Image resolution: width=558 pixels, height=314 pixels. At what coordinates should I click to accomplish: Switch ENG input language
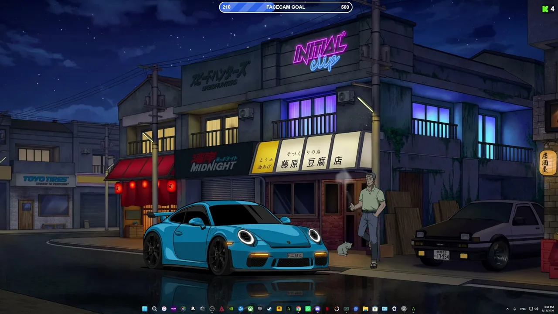523,309
